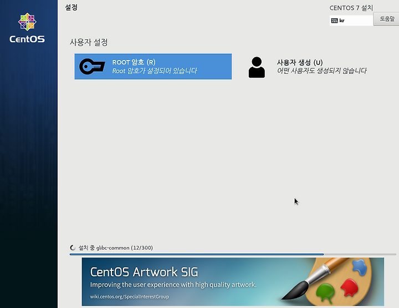Click the wiki.centos.org/SpecialInterestGroup link text
The width and height of the screenshot is (399, 308).
point(129,296)
